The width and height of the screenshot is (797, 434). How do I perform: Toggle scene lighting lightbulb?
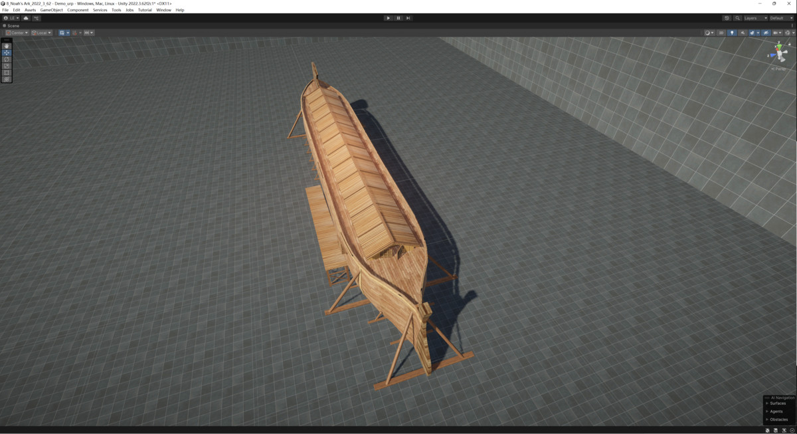(x=732, y=33)
